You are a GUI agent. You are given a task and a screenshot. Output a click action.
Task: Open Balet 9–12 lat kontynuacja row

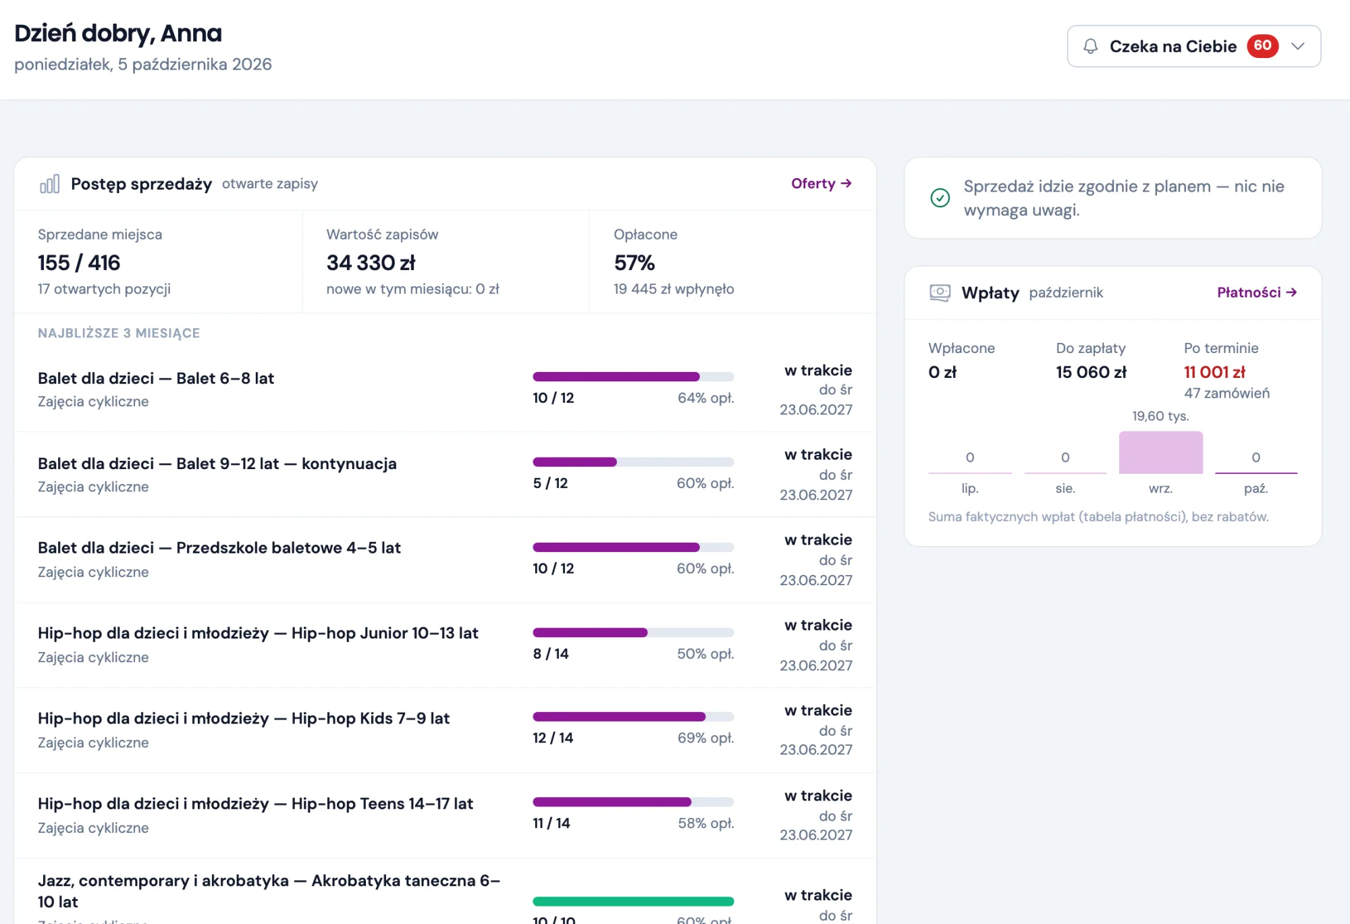coord(445,474)
